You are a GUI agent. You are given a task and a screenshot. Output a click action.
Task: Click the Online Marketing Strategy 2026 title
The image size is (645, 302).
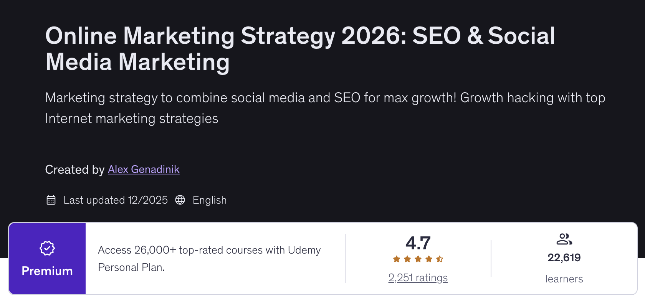pyautogui.click(x=300, y=48)
